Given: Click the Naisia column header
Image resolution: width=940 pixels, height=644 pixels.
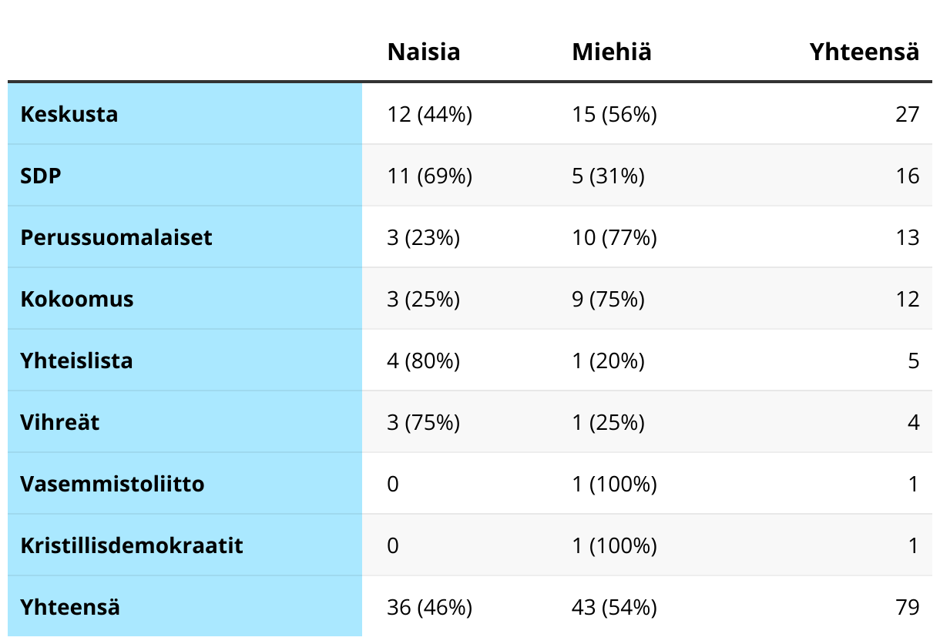Looking at the screenshot, I should coord(424,52).
